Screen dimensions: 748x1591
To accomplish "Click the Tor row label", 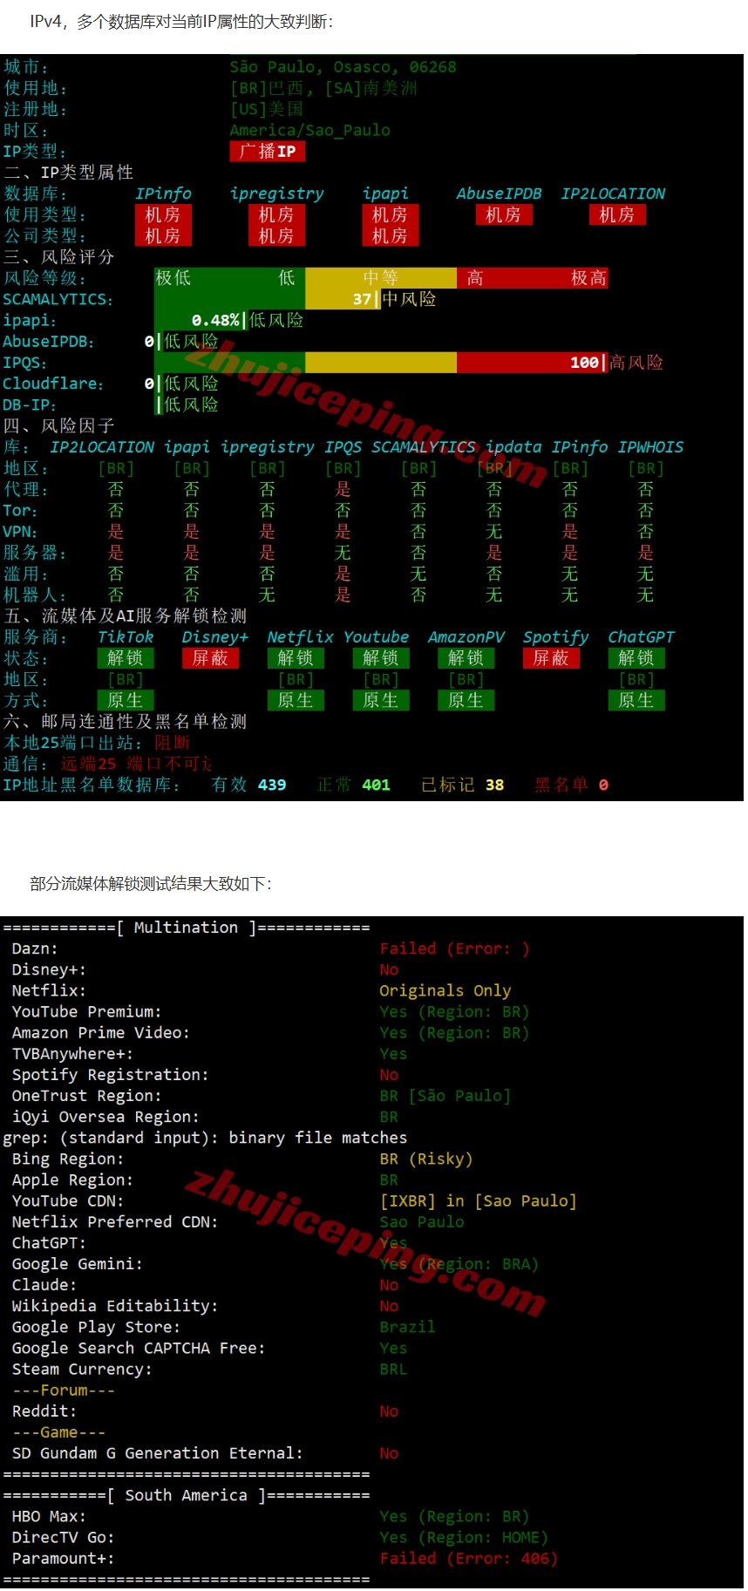I will [x=20, y=510].
